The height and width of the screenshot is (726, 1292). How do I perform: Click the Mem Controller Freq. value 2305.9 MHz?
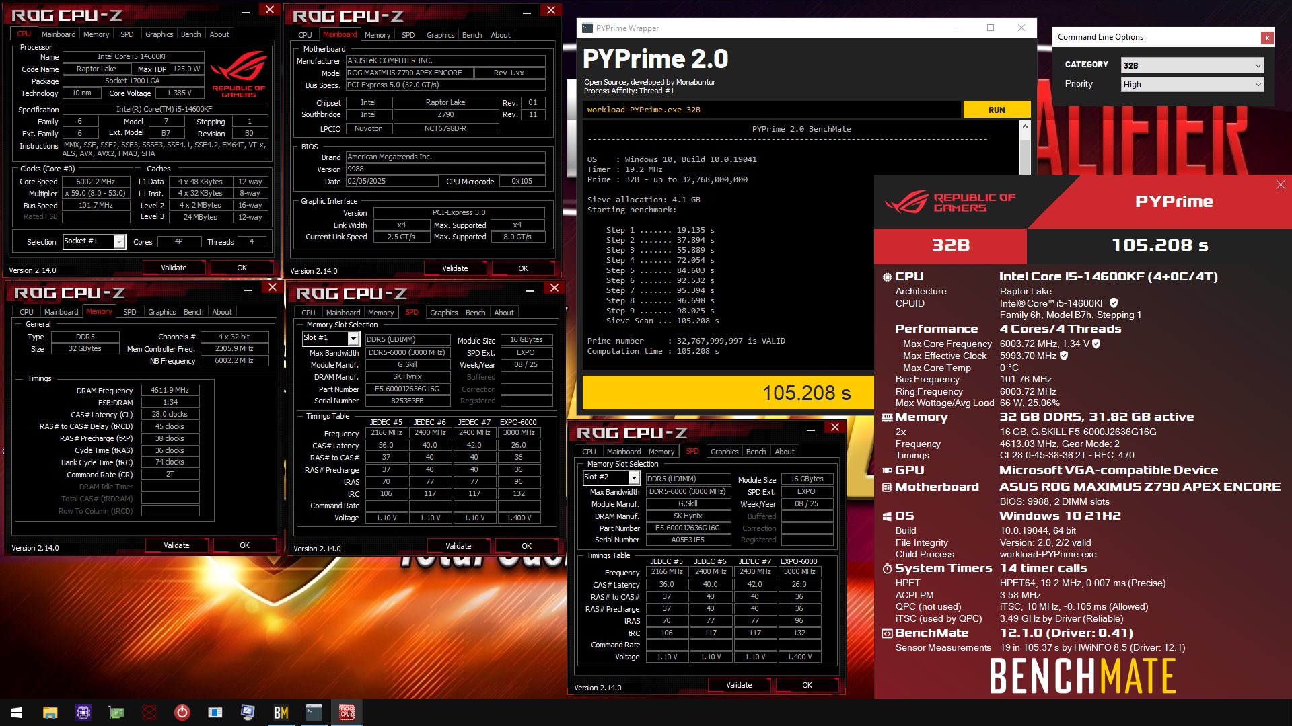pyautogui.click(x=234, y=348)
